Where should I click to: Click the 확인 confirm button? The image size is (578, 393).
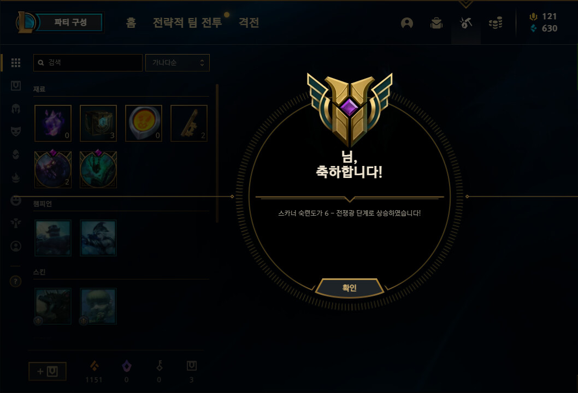[x=350, y=288]
